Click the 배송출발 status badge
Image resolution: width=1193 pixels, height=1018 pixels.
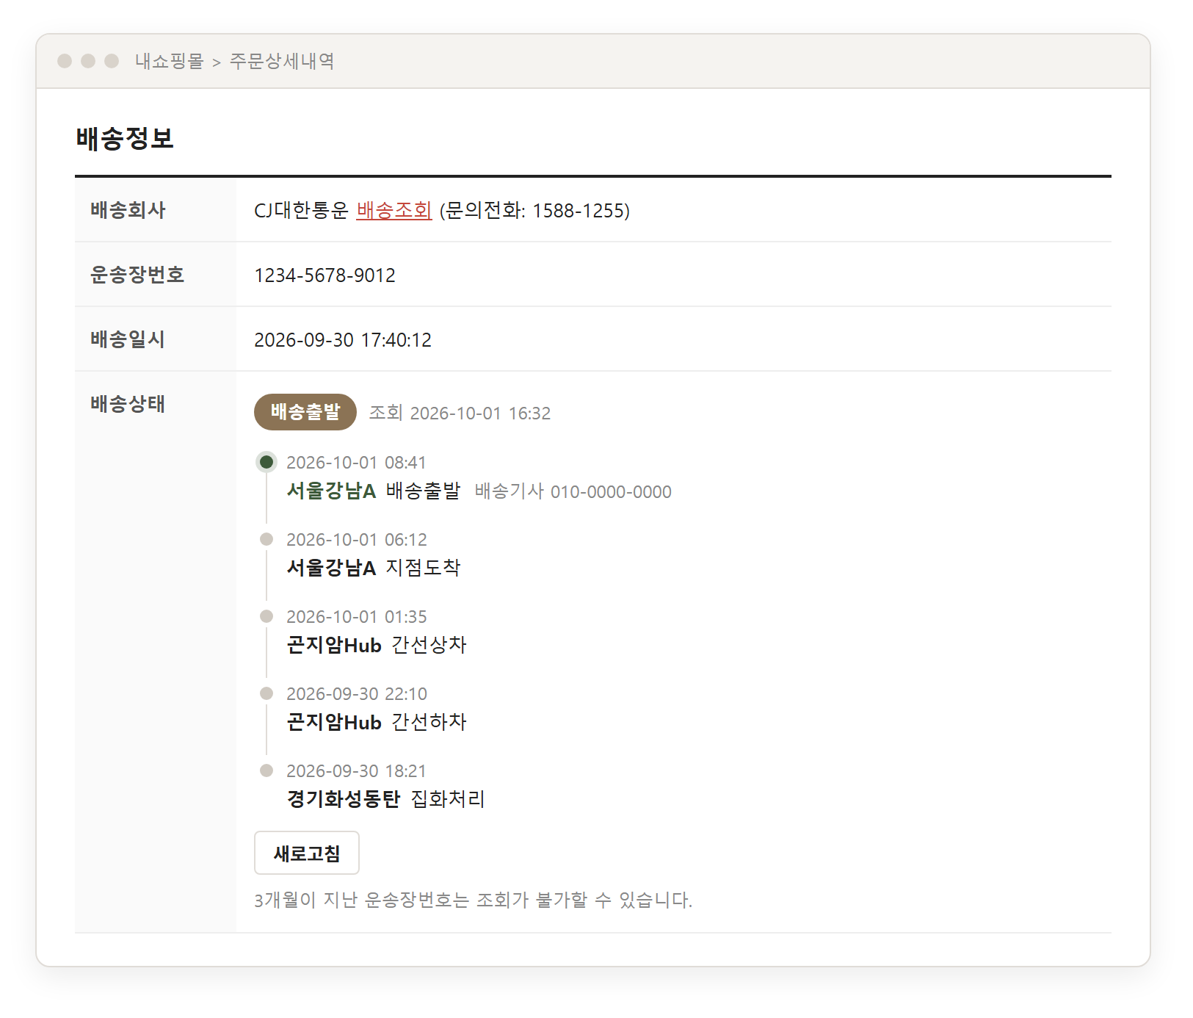pyautogui.click(x=305, y=412)
